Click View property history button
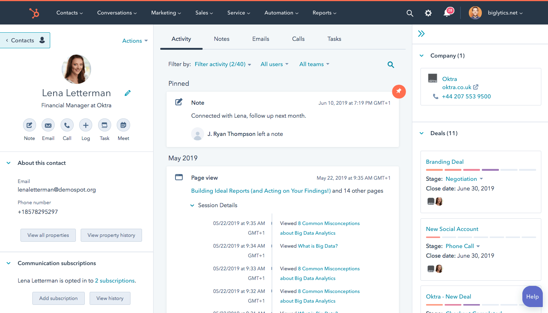This screenshot has height=313, width=548. [x=111, y=235]
